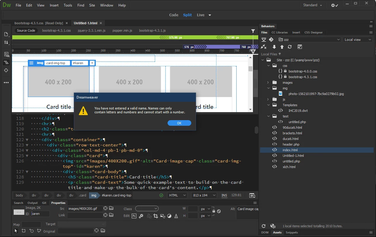Click the Expand Files panel icon
Screen dimensions: 376x237
tap(299, 47)
